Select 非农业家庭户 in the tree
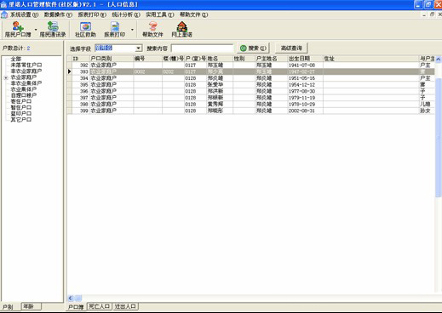The height and width of the screenshot is (313, 442). tap(26, 71)
